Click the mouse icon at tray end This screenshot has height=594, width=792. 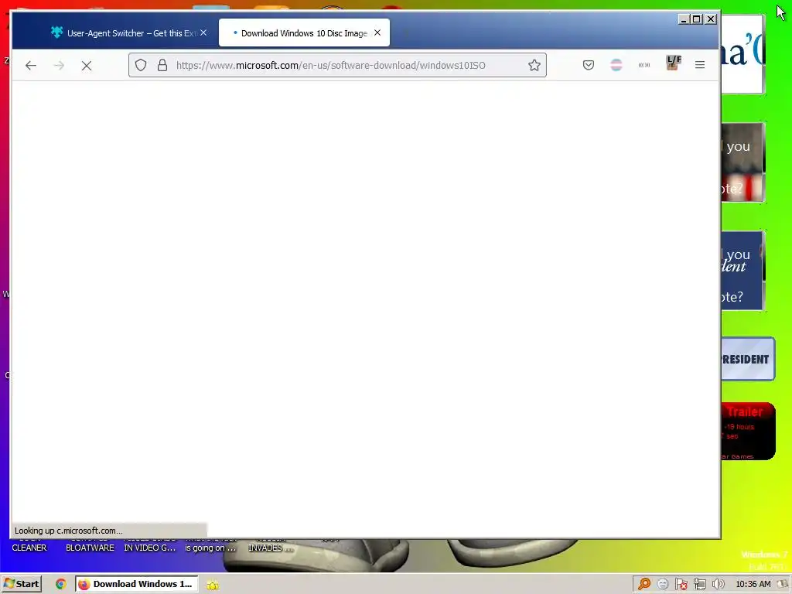click(783, 584)
